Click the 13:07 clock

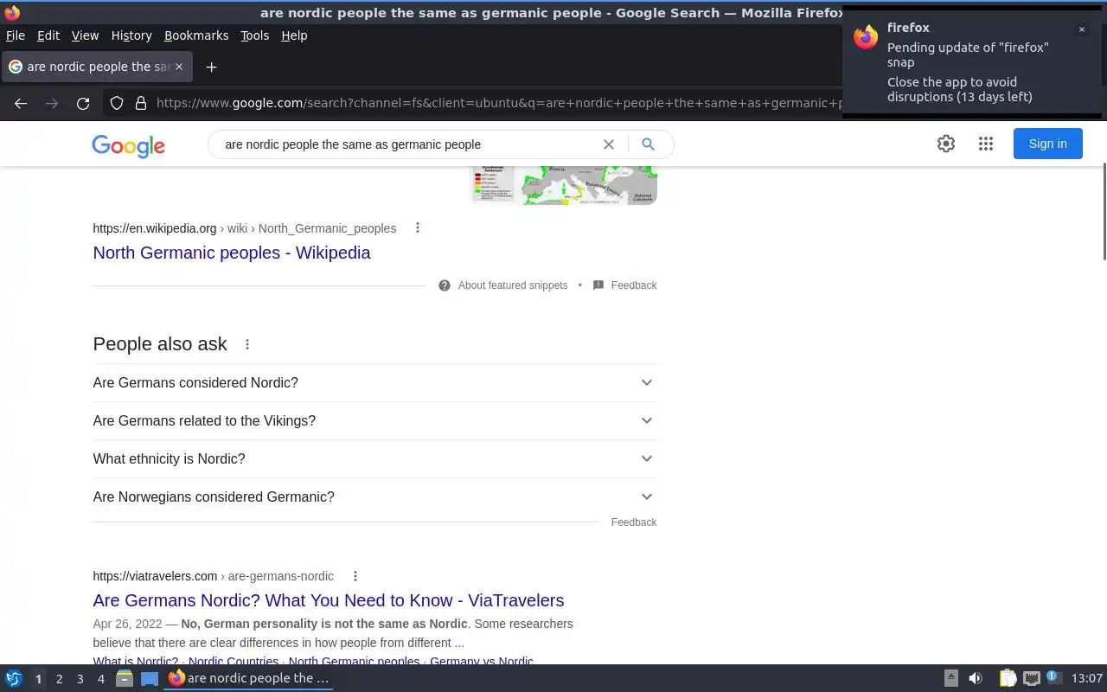point(1087,679)
